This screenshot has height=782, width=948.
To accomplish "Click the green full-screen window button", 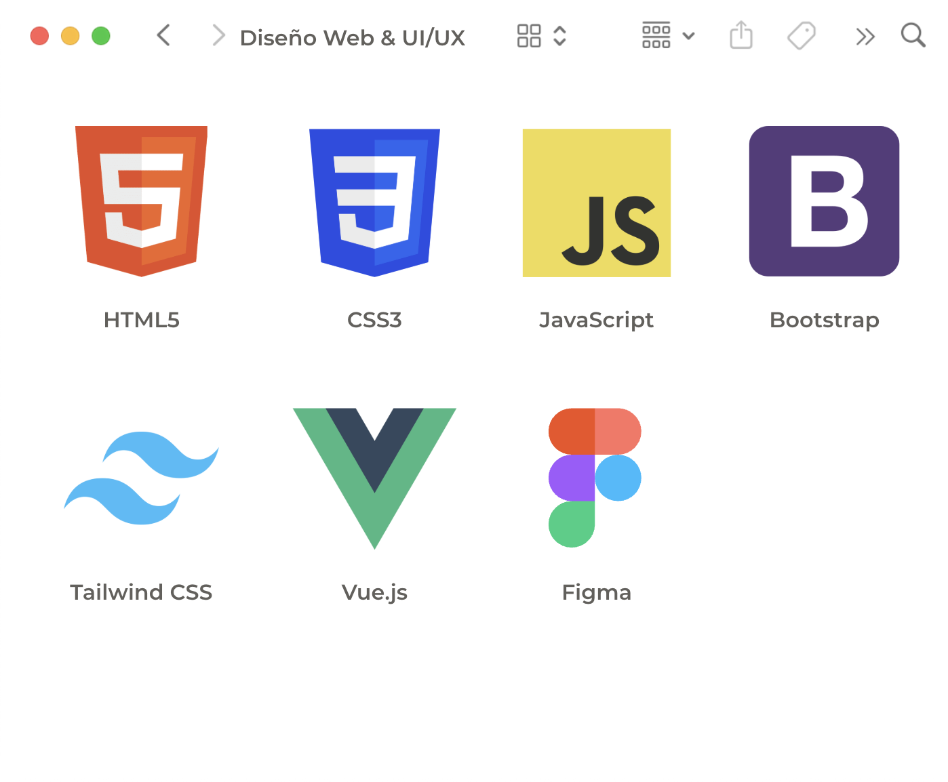I will 101,36.
